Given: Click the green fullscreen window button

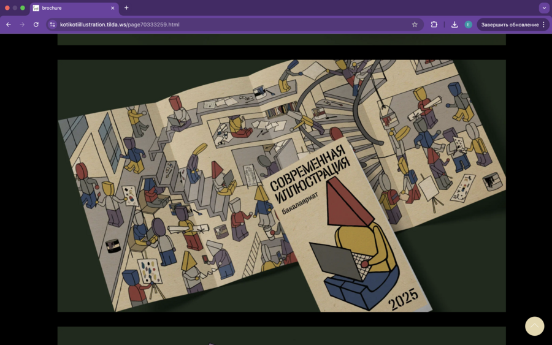Looking at the screenshot, I should point(23,8).
